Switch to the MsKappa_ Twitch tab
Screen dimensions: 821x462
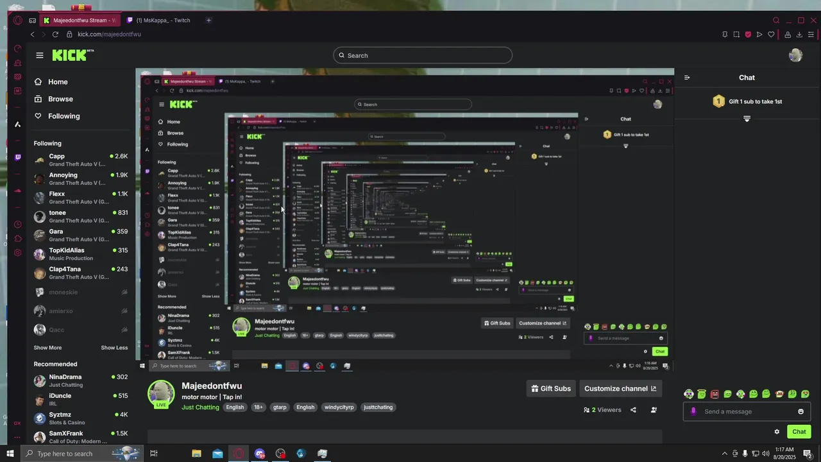[x=159, y=21]
